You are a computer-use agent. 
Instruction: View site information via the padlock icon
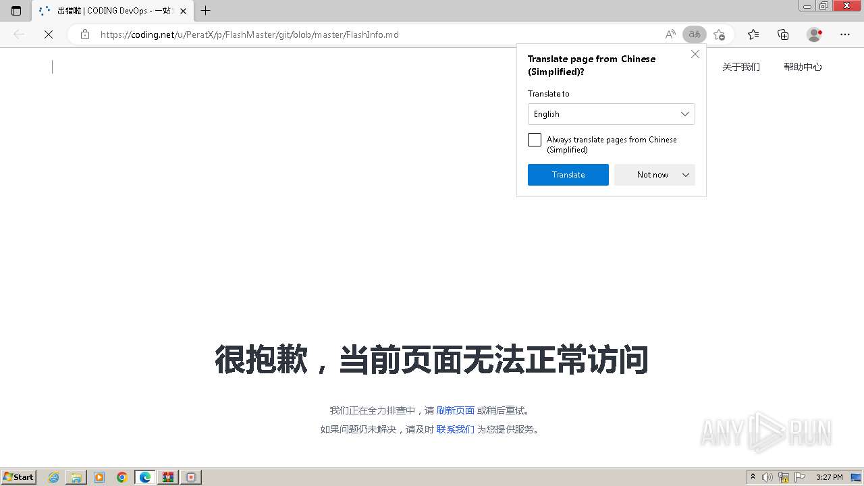click(x=85, y=34)
